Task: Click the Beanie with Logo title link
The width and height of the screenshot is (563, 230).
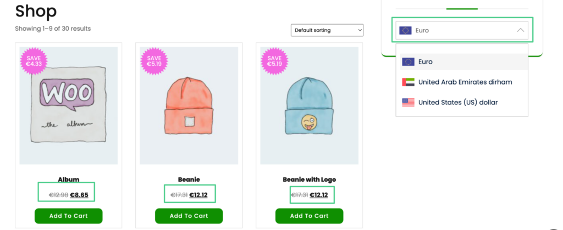Action: pos(309,179)
